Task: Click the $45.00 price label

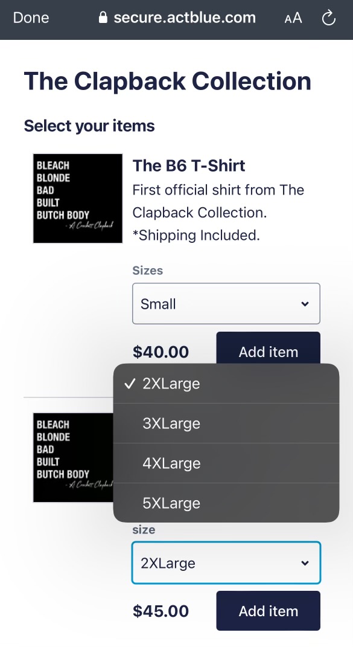Action: (x=161, y=610)
